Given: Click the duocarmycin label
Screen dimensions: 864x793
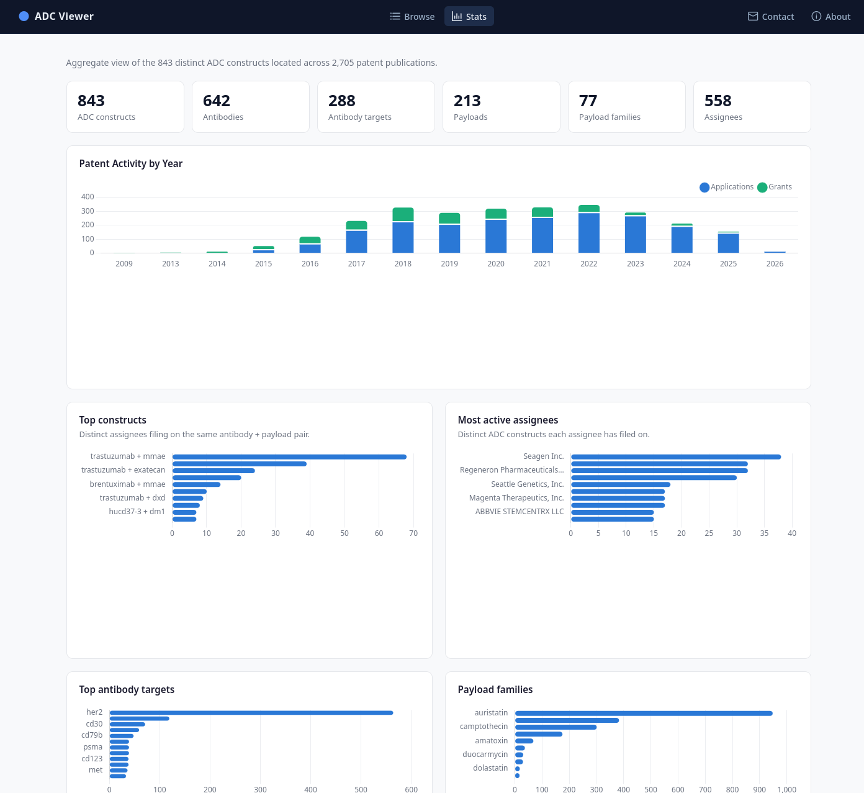Looking at the screenshot, I should 485,754.
